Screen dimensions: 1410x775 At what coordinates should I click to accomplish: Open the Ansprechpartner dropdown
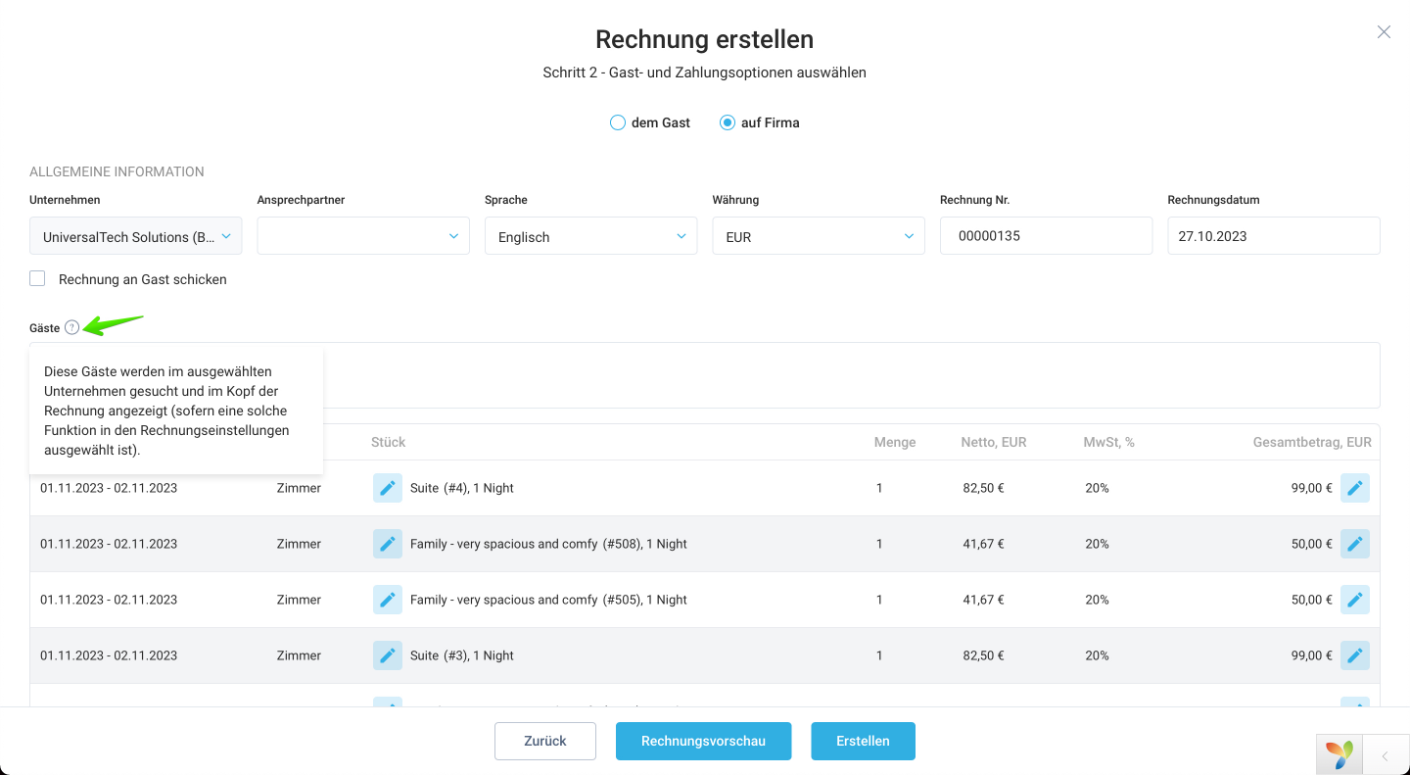[x=363, y=236]
